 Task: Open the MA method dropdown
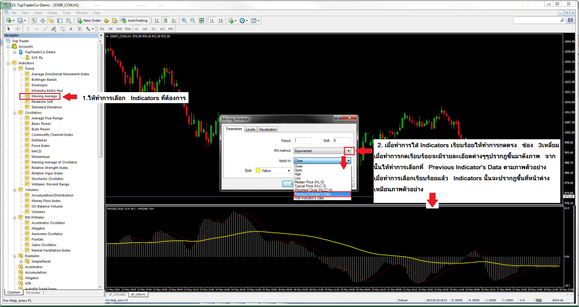click(x=349, y=151)
